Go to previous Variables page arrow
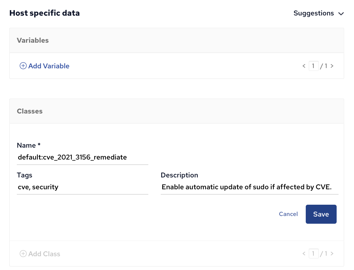Viewport: 354px width, 270px height. coord(304,66)
